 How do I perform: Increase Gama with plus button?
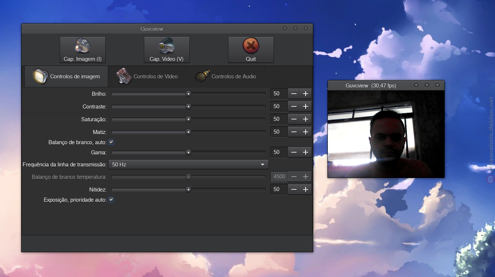[x=306, y=152]
